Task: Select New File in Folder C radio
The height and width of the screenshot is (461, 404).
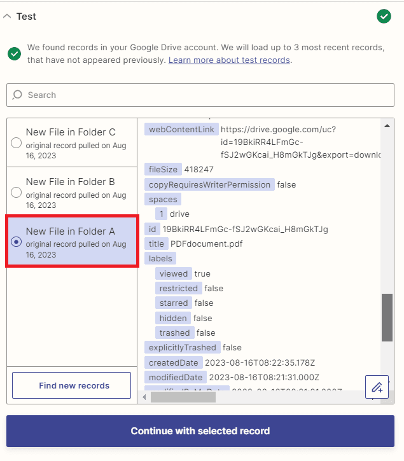Action: pos(17,143)
